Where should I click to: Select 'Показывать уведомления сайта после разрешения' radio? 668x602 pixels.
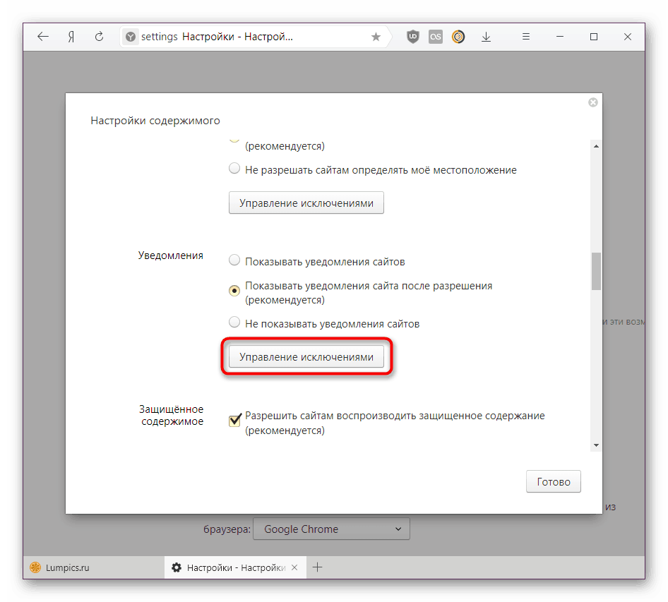click(234, 291)
